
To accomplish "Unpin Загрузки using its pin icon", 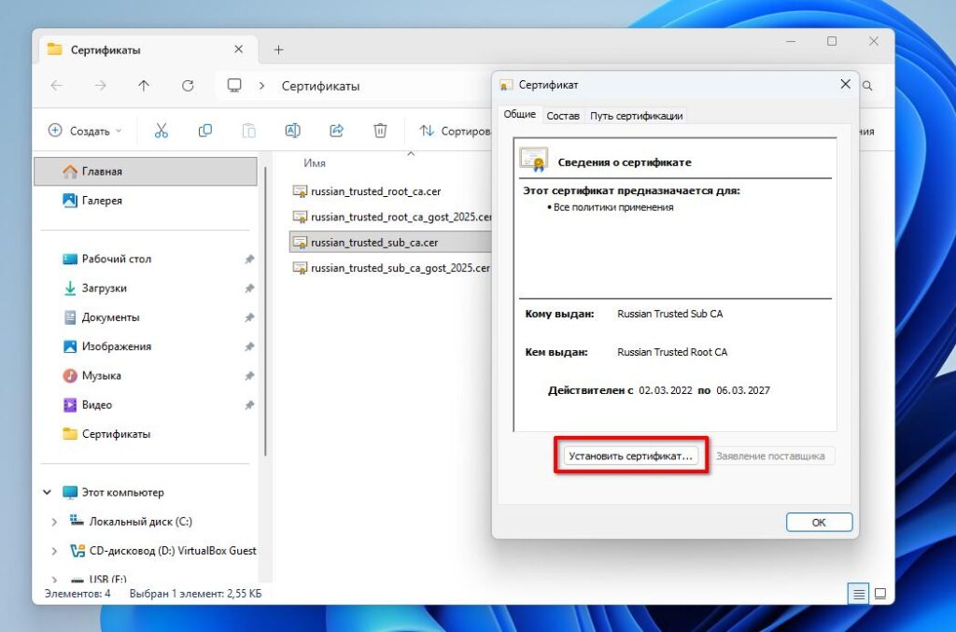I will pos(249,288).
